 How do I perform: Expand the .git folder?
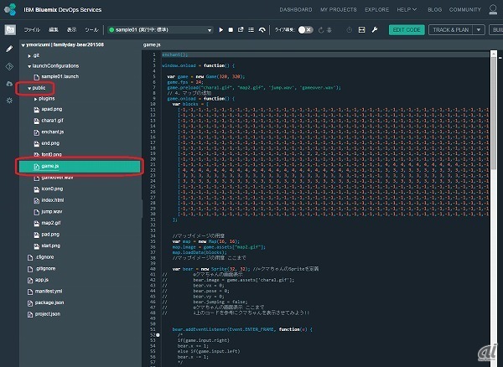(x=28, y=54)
